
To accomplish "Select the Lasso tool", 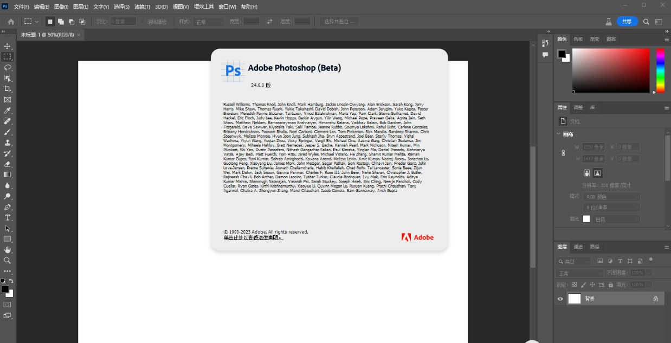I will [x=8, y=67].
